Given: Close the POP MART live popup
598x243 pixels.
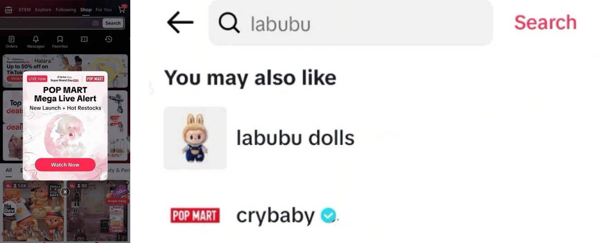Looking at the screenshot, I should tap(65, 192).
